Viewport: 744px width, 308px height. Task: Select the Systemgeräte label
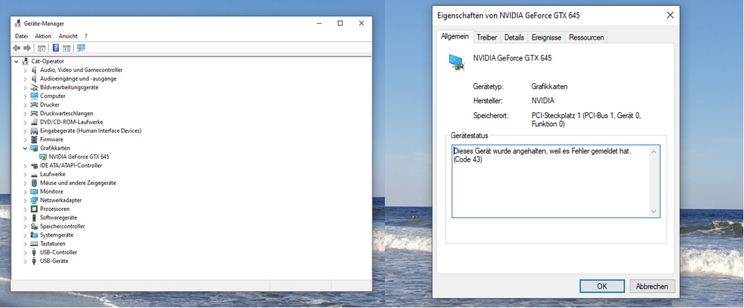coord(56,235)
